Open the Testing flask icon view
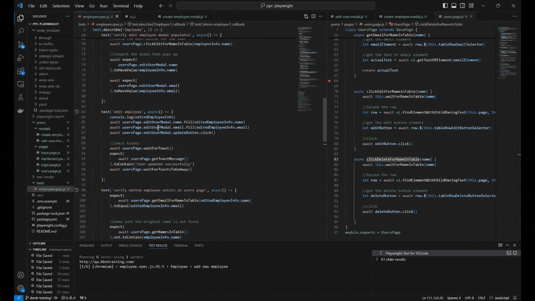Image resolution: width=535 pixels, height=301 pixels. coord(20,98)
